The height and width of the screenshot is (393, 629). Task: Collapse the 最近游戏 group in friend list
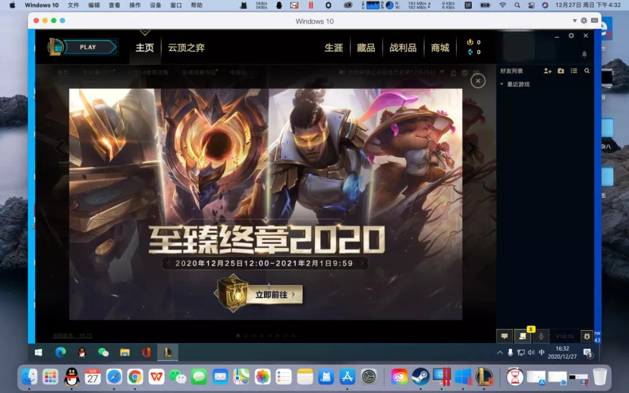501,84
